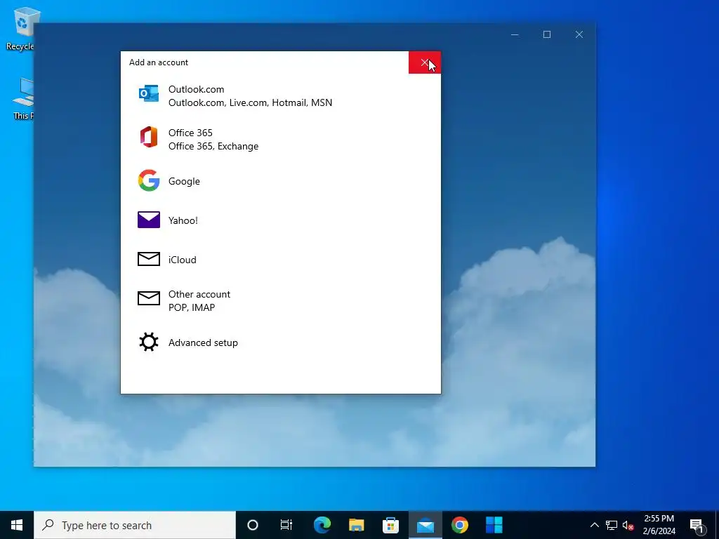Open the Advanced setup text option

tap(203, 342)
